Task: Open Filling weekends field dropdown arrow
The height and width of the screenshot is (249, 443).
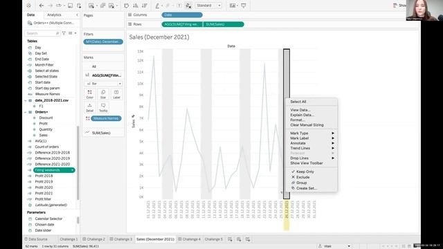Action: 73,170
